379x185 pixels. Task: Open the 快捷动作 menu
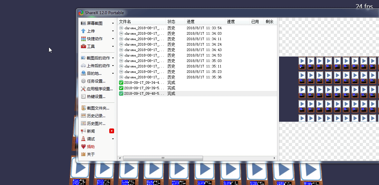pos(97,39)
